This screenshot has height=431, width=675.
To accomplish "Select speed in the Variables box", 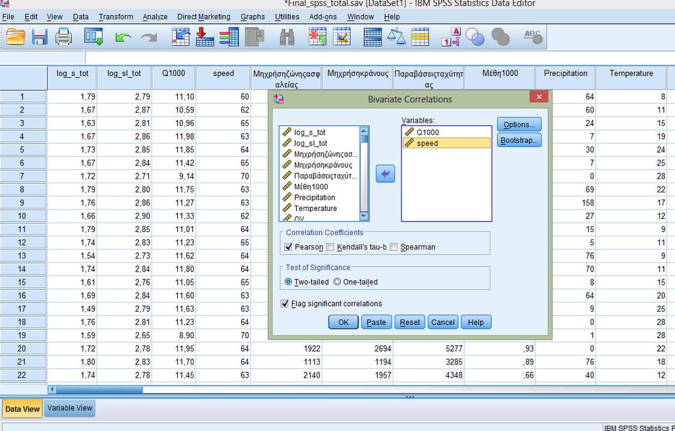I will pos(446,144).
